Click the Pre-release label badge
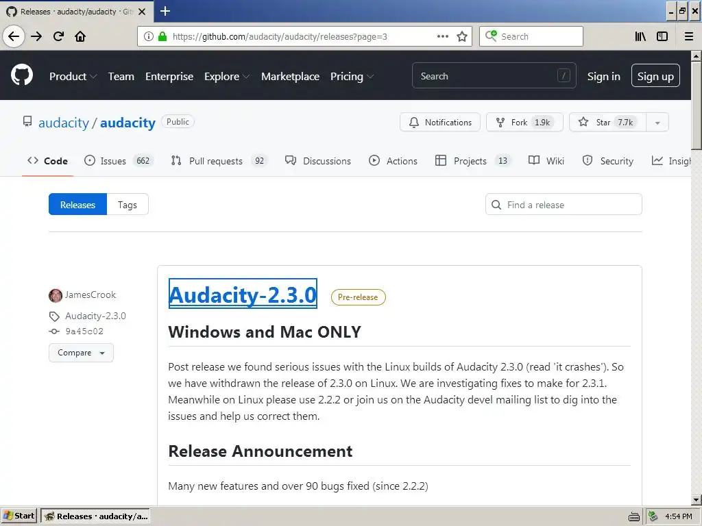702x526 pixels. pyautogui.click(x=358, y=297)
